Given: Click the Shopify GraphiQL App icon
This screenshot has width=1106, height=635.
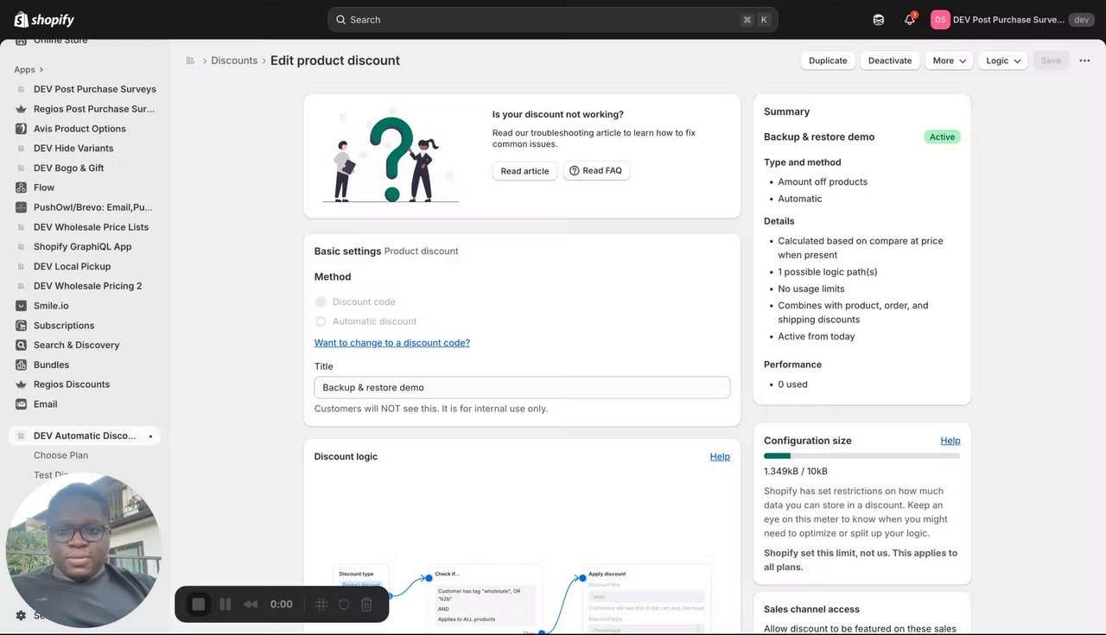Looking at the screenshot, I should tap(21, 246).
